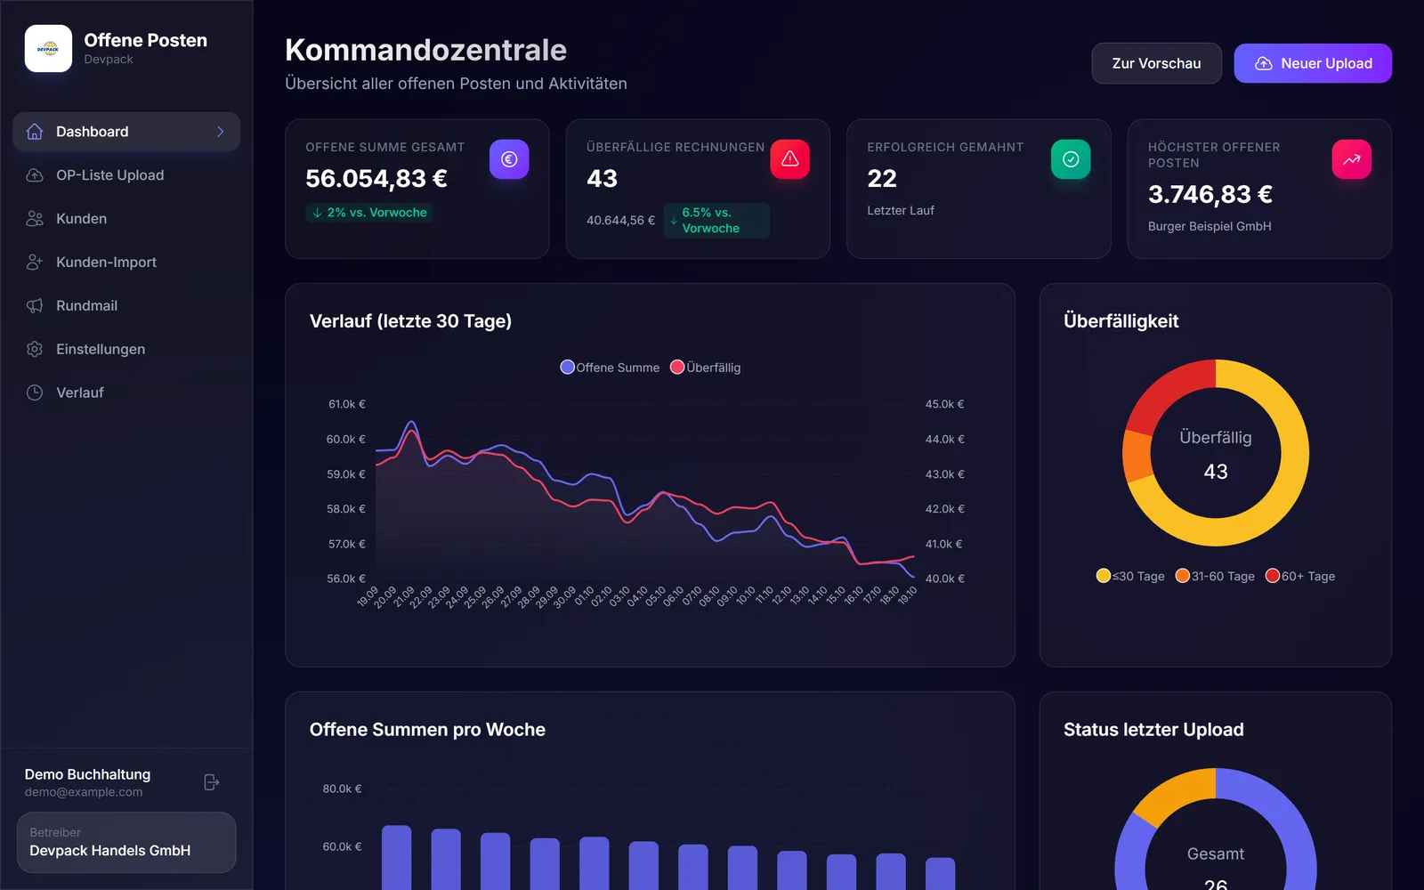This screenshot has height=890, width=1424.
Task: Click the Neuer Upload button
Action: pos(1313,63)
